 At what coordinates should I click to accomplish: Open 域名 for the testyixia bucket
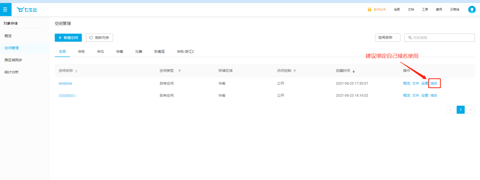click(x=434, y=84)
